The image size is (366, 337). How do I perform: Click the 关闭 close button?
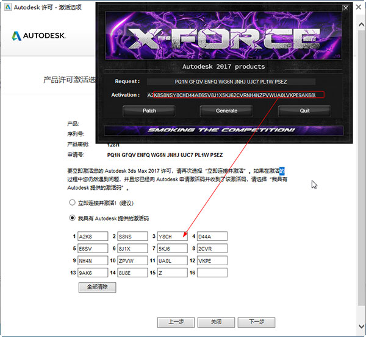[x=216, y=322]
